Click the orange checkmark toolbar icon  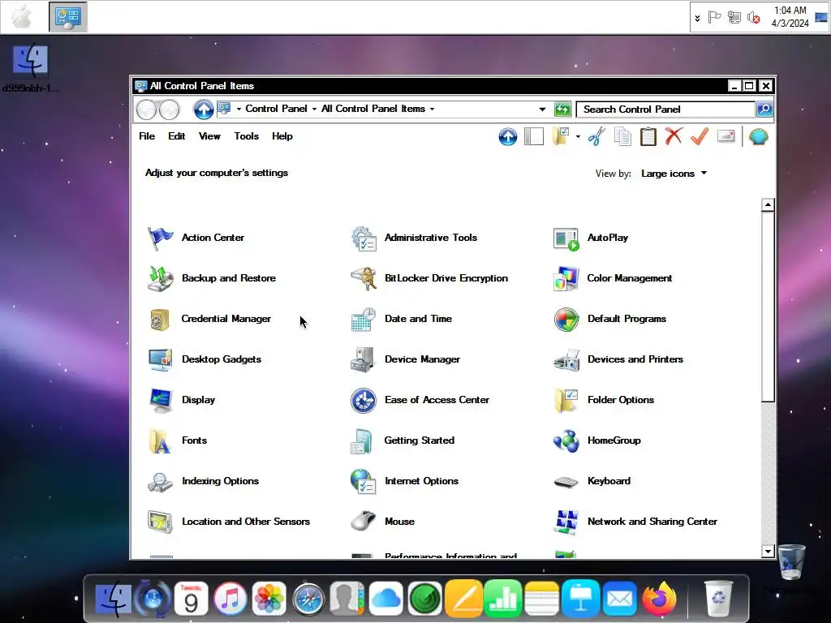700,136
